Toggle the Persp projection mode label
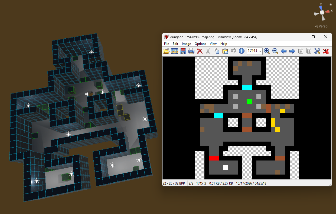Viewport: 336px width, 214px height. [x=321, y=26]
